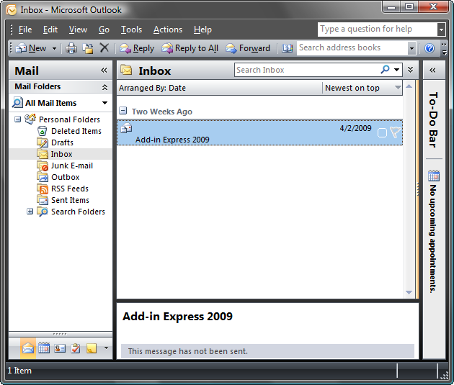This screenshot has width=454, height=385.
Task: Open the Help menu
Action: pos(202,30)
